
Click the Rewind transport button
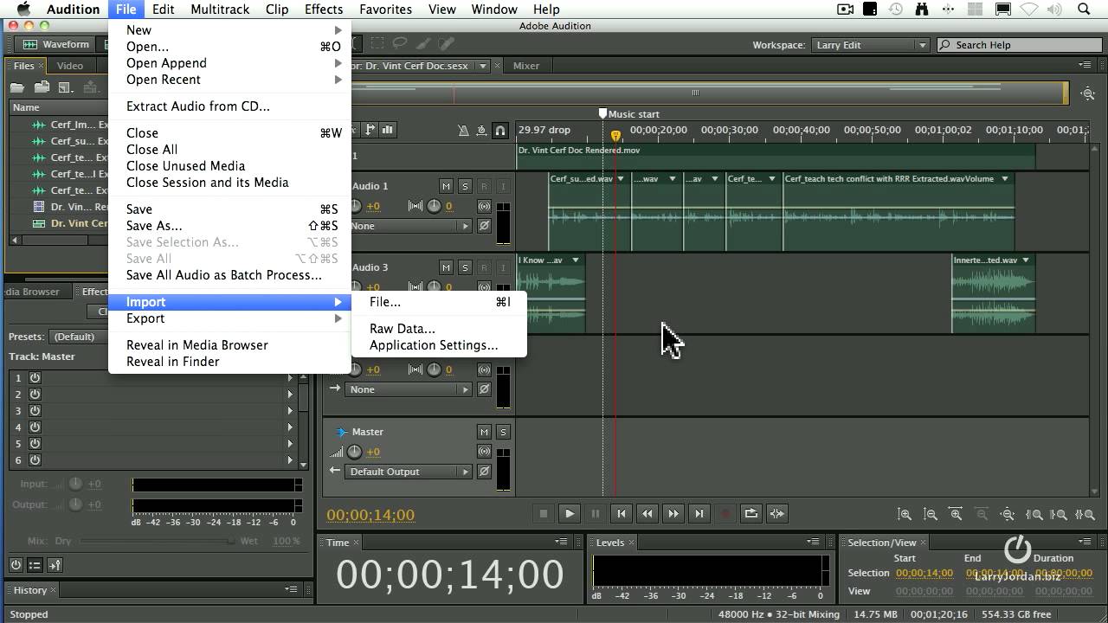pos(647,514)
